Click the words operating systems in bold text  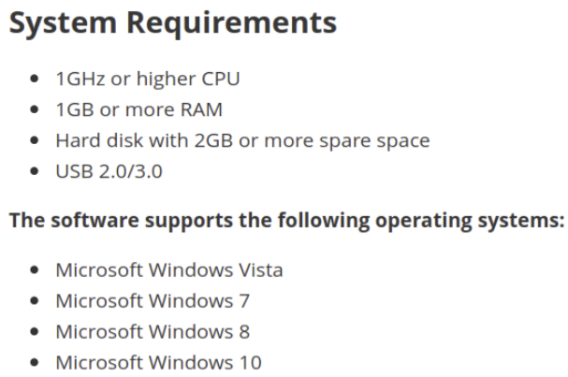tap(470, 222)
